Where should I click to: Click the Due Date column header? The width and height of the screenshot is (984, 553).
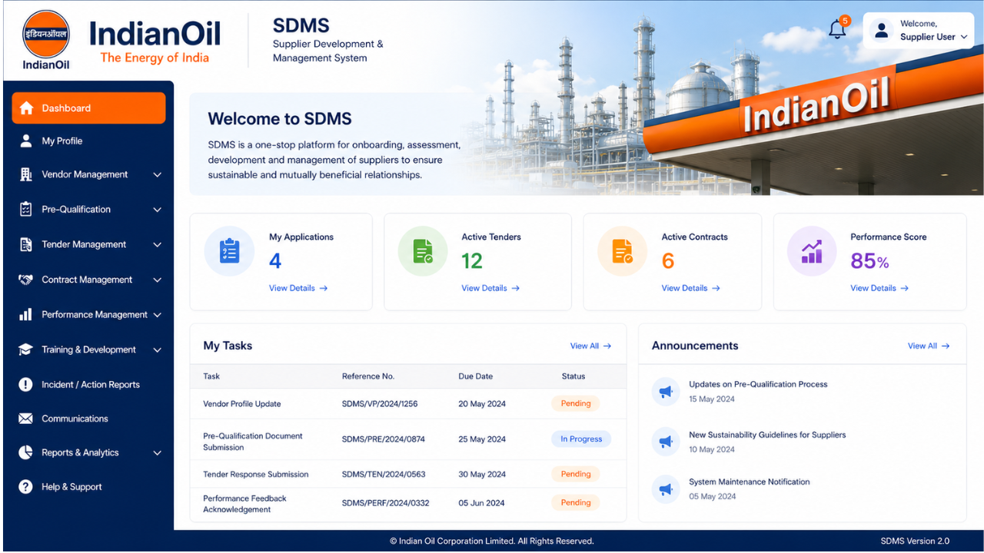[x=476, y=376]
